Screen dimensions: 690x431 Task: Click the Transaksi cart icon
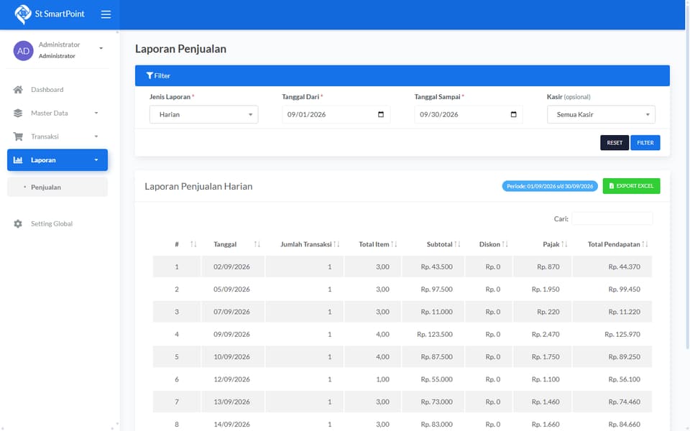point(18,136)
